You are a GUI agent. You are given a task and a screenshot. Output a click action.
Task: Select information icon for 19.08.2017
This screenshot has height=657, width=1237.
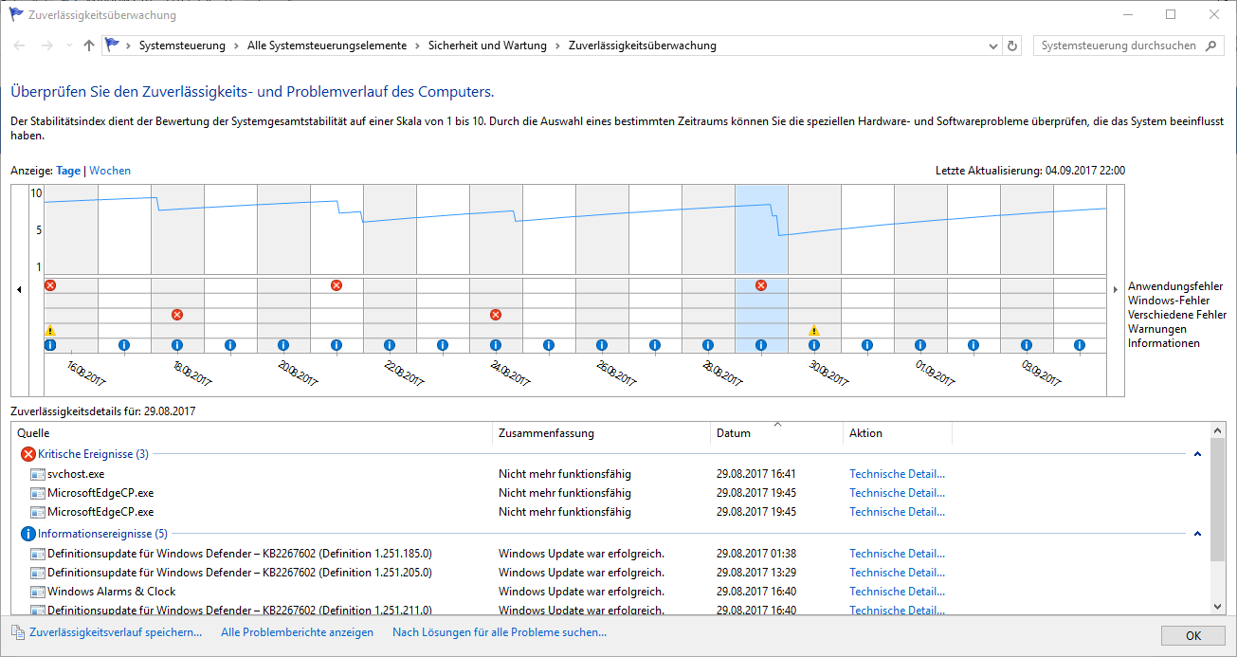pos(230,345)
